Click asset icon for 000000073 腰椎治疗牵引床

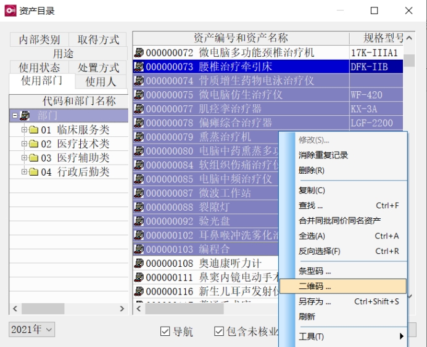click(139, 67)
